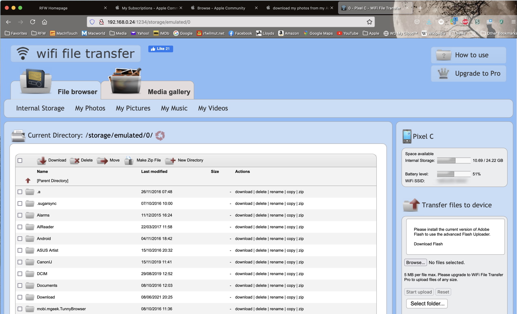This screenshot has height=314, width=517.
Task: Click the Parent Directory up arrow icon
Action: [x=28, y=181]
